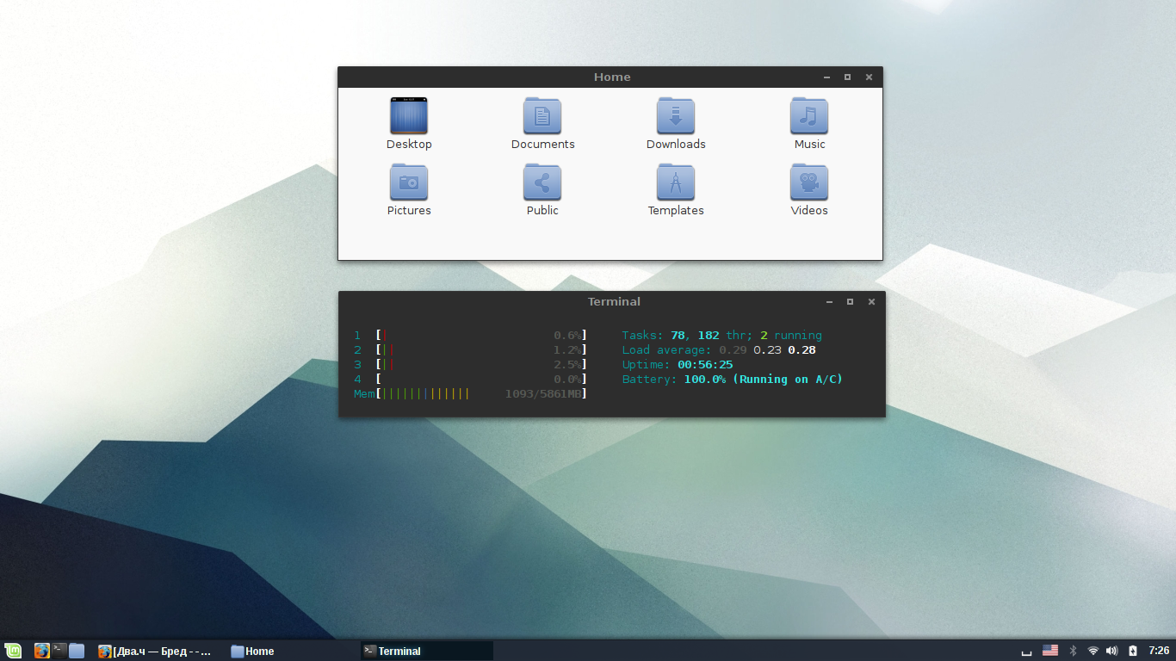
Task: Select the Documents folder
Action: point(542,116)
